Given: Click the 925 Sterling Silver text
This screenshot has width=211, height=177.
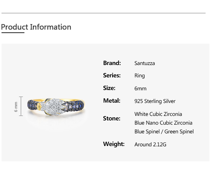Looking at the screenshot, I should pos(155,101).
